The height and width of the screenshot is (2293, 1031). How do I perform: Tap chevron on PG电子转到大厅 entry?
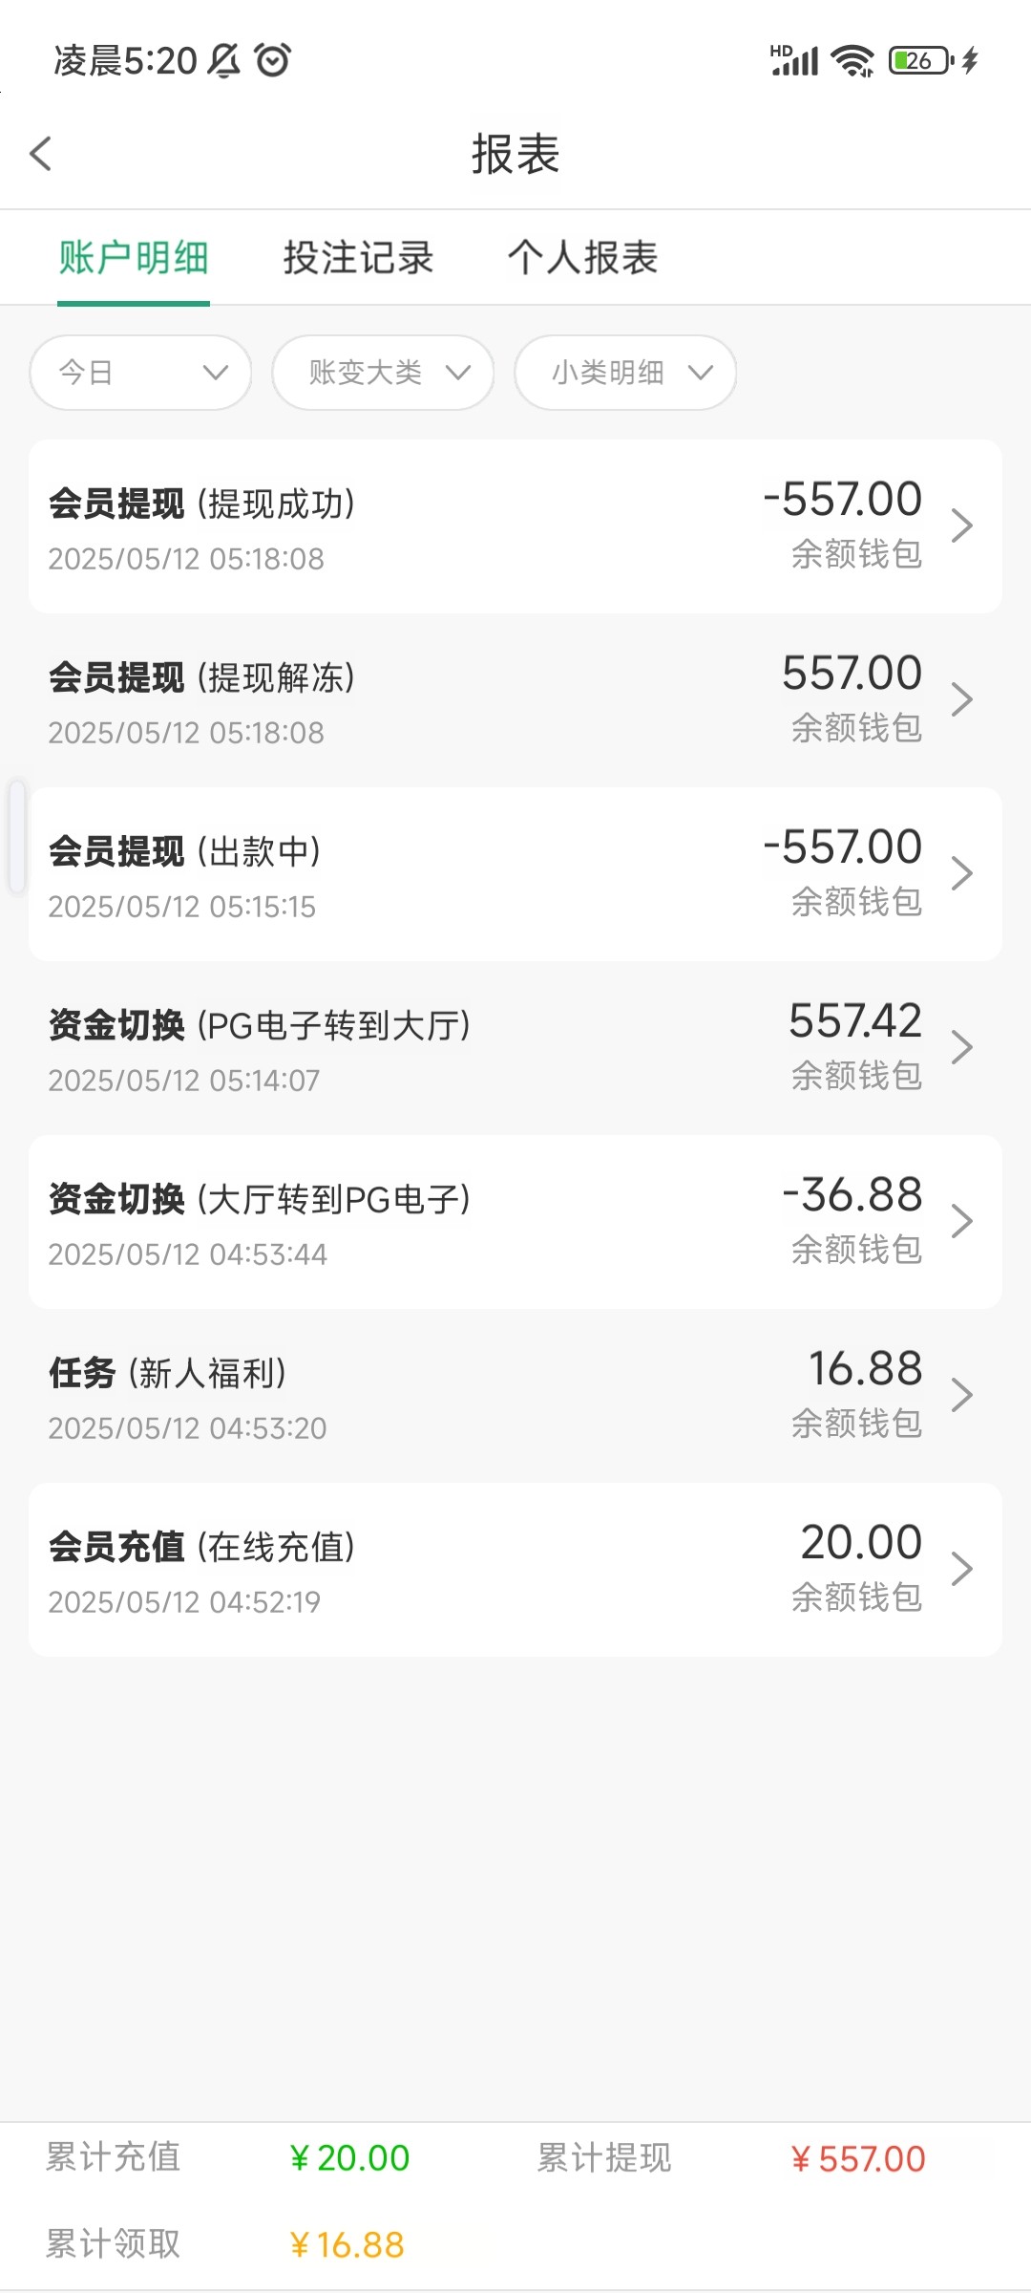(961, 1047)
